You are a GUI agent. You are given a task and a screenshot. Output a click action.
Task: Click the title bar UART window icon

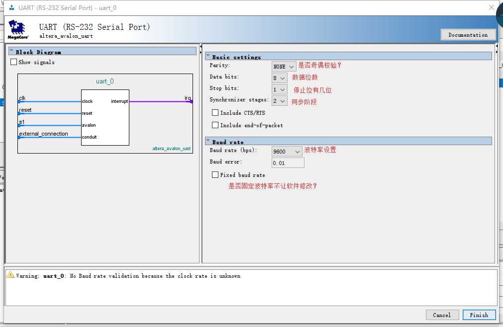click(x=11, y=7)
